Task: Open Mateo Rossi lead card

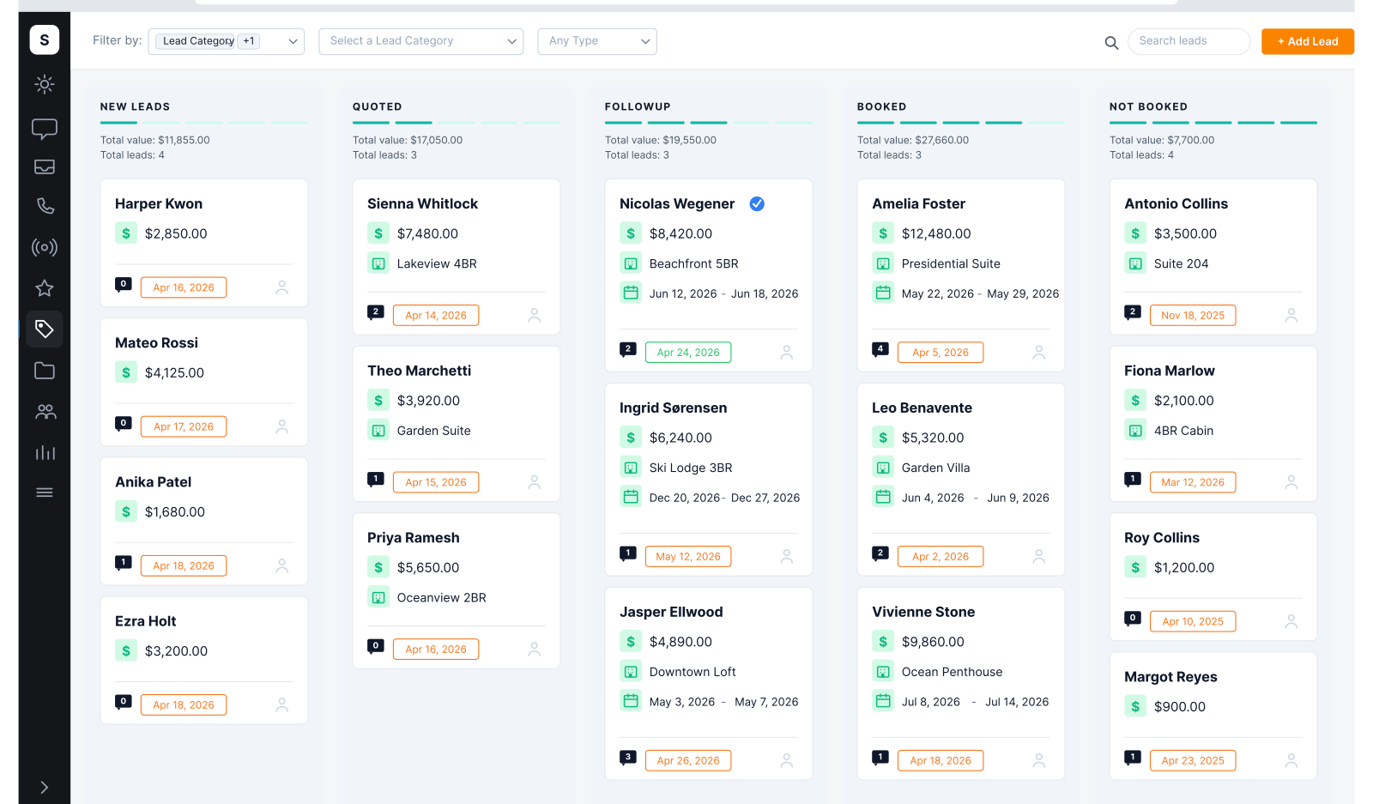Action: click(204, 383)
